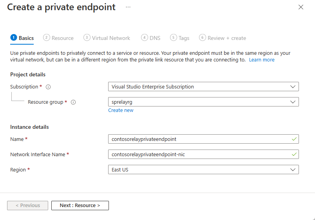This screenshot has width=315, height=220.
Task: Click the Subscription info icon
Action: pyautogui.click(x=48, y=87)
